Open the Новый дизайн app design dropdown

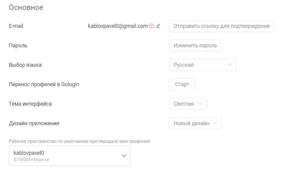tap(195, 123)
